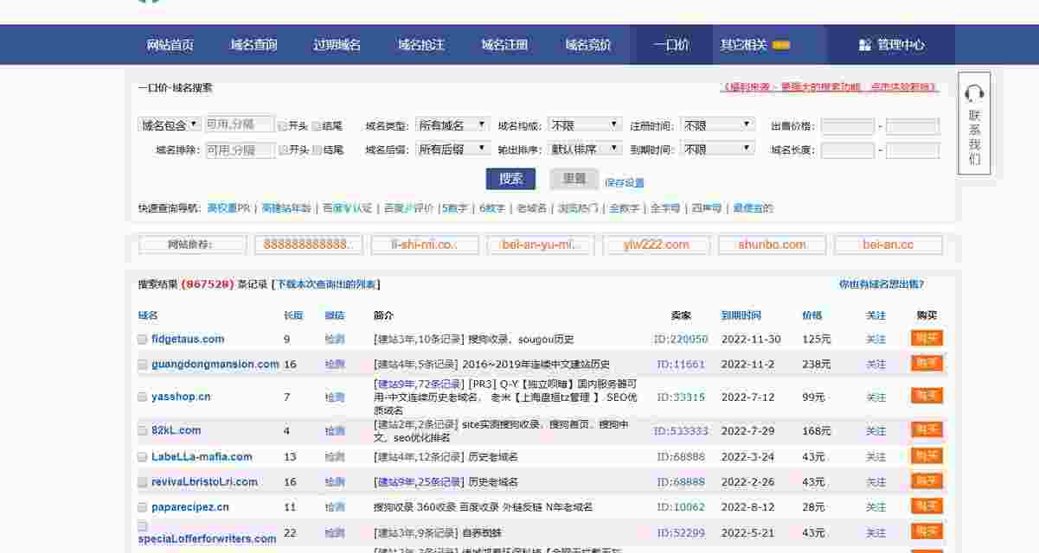Tick 开头 checkbox in 域名排除 row
This screenshot has width=1039, height=553.
(x=283, y=150)
